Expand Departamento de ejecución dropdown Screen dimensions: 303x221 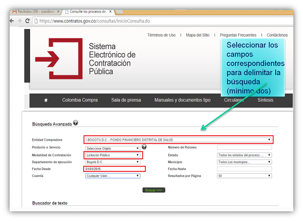tap(113, 162)
